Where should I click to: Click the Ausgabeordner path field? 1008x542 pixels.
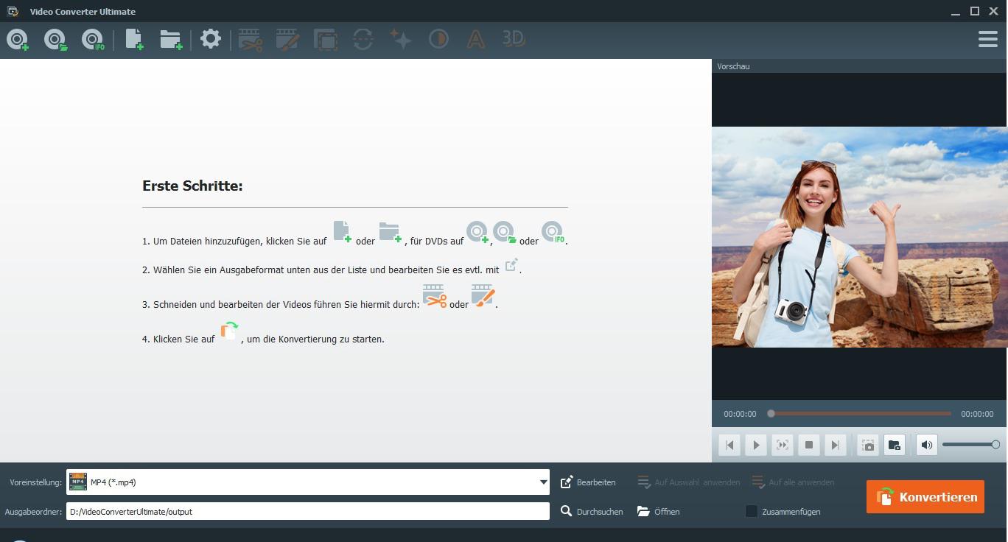tap(307, 511)
